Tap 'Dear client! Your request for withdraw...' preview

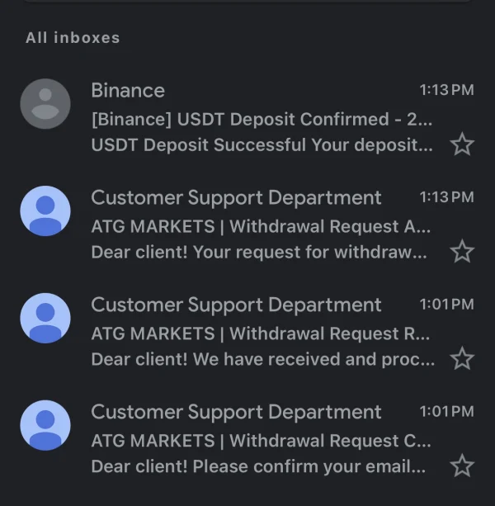(x=259, y=252)
